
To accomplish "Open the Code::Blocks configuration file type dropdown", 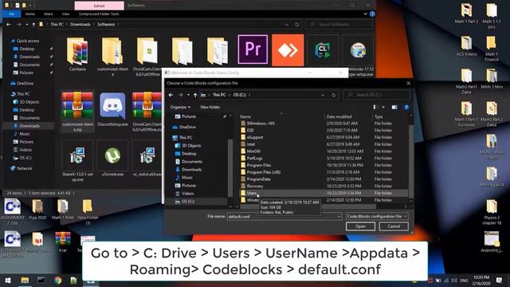I will [377, 216].
